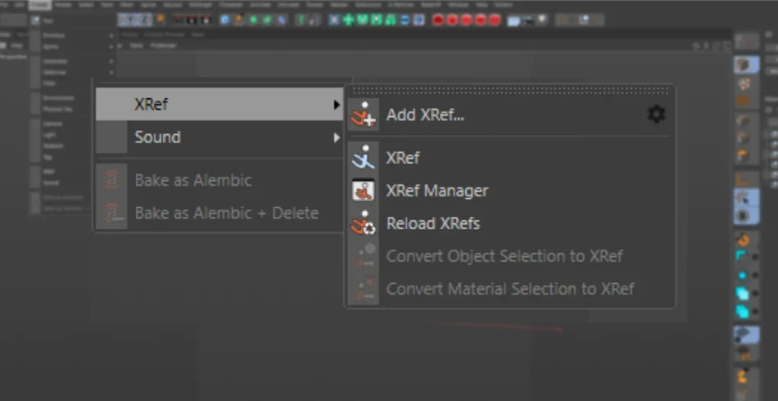Open the XRef Manager
Viewport: 778px width, 401px height.
coord(509,191)
